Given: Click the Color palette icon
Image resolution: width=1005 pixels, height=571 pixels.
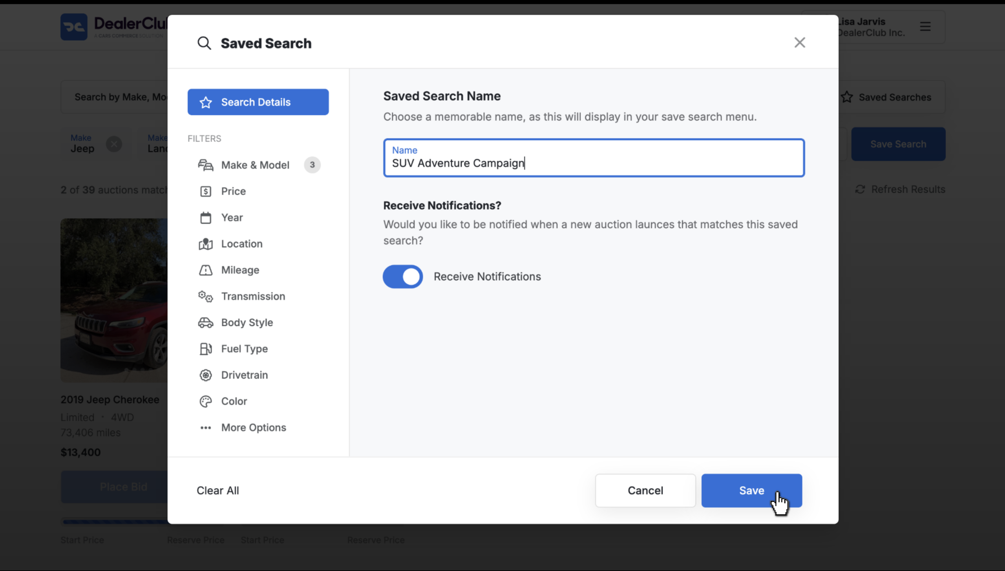Looking at the screenshot, I should click(206, 401).
